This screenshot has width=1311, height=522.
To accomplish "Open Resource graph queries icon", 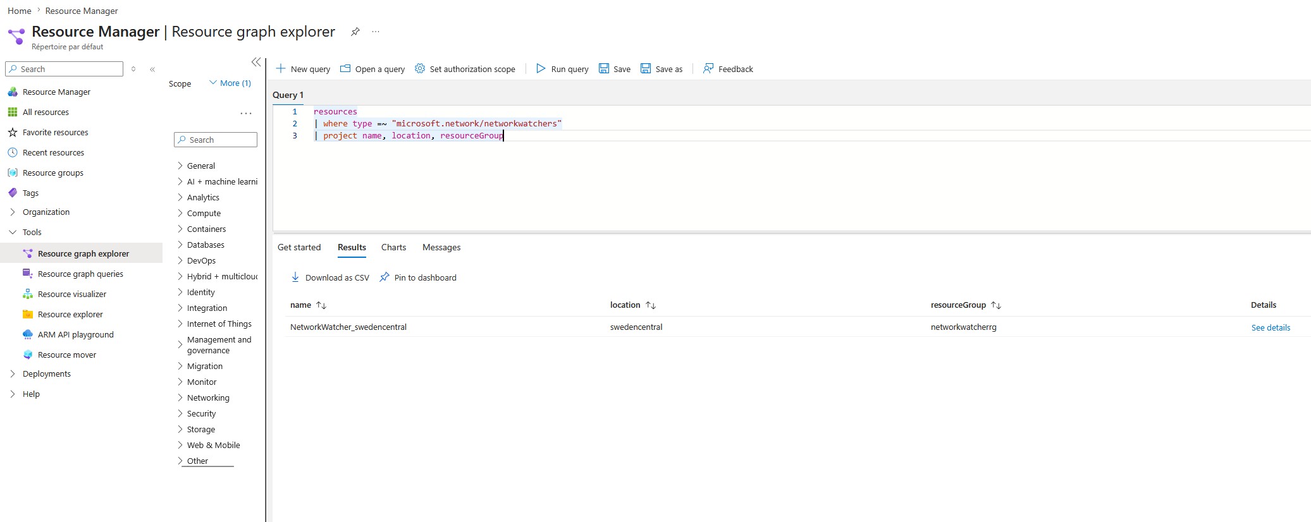I will (28, 274).
